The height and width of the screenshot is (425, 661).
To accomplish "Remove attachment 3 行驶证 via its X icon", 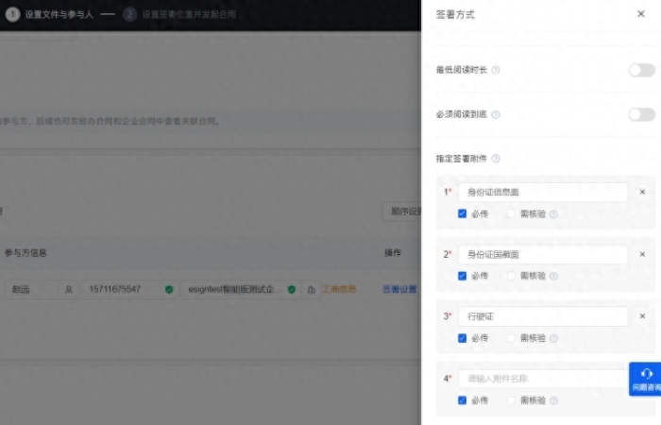I will pyautogui.click(x=642, y=316).
